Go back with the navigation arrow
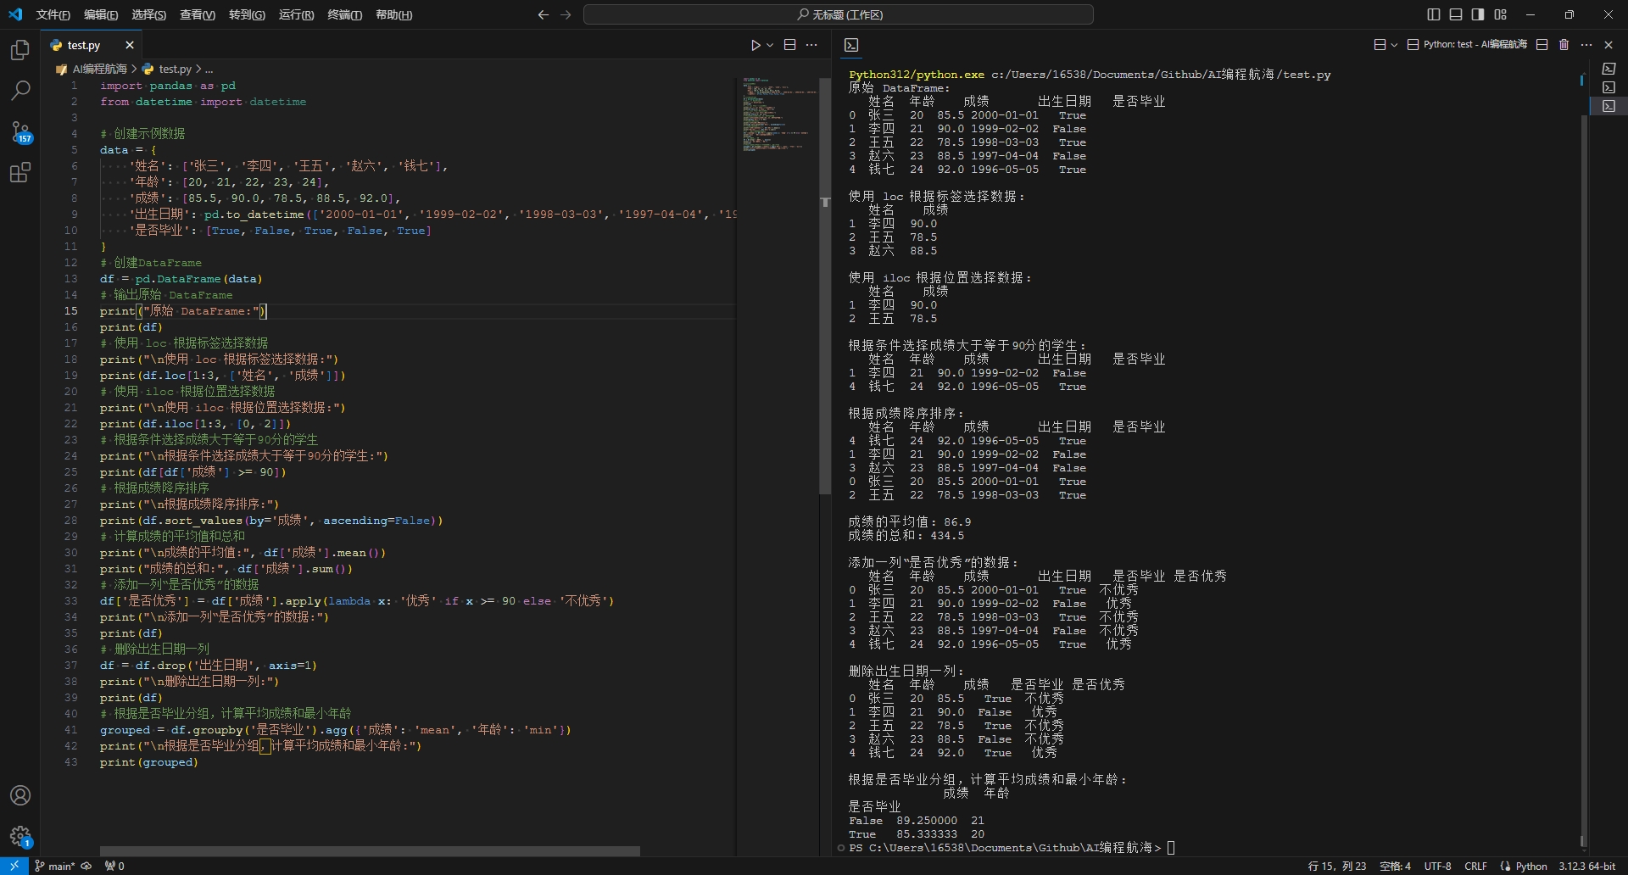1628x875 pixels. tap(544, 14)
